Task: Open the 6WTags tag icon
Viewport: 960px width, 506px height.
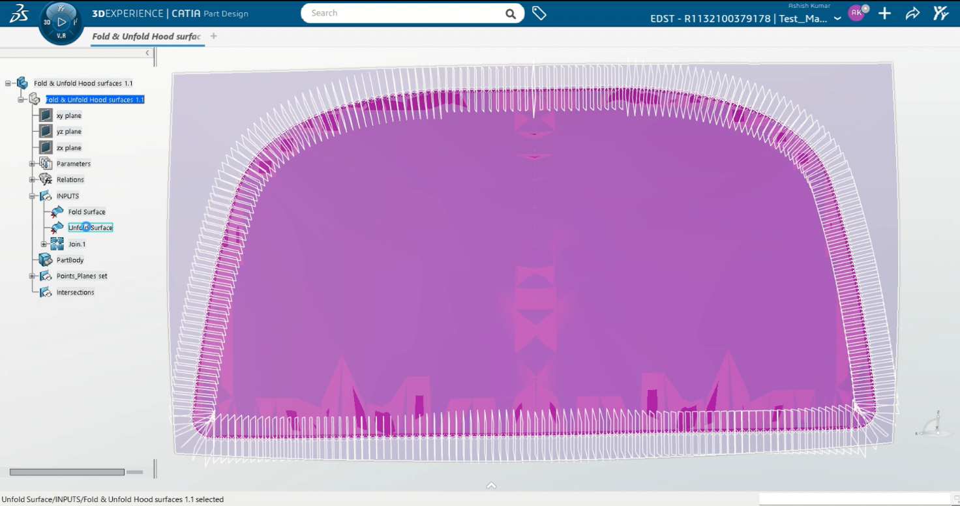Action: pos(539,13)
